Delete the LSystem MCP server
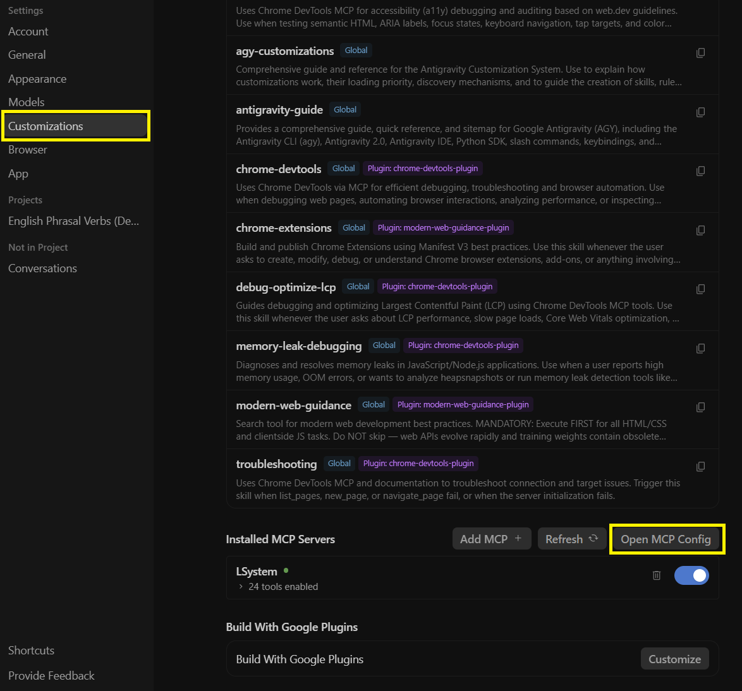The height and width of the screenshot is (691, 742). click(x=656, y=575)
